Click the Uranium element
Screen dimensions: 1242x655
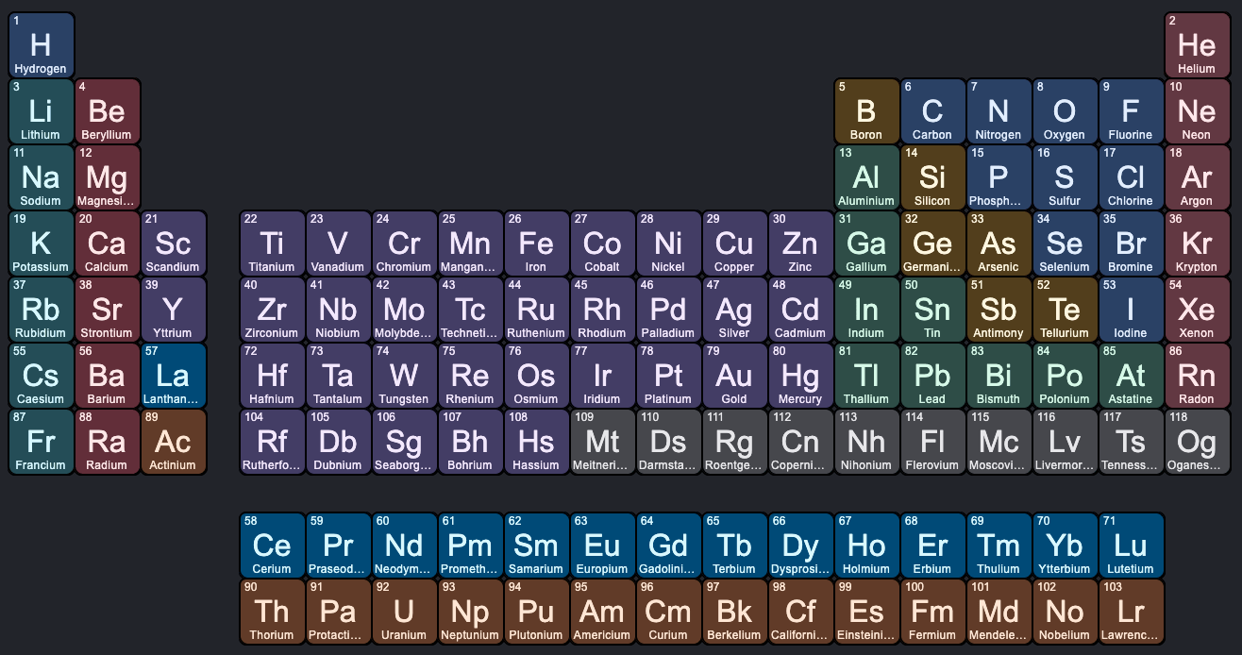pos(404,612)
